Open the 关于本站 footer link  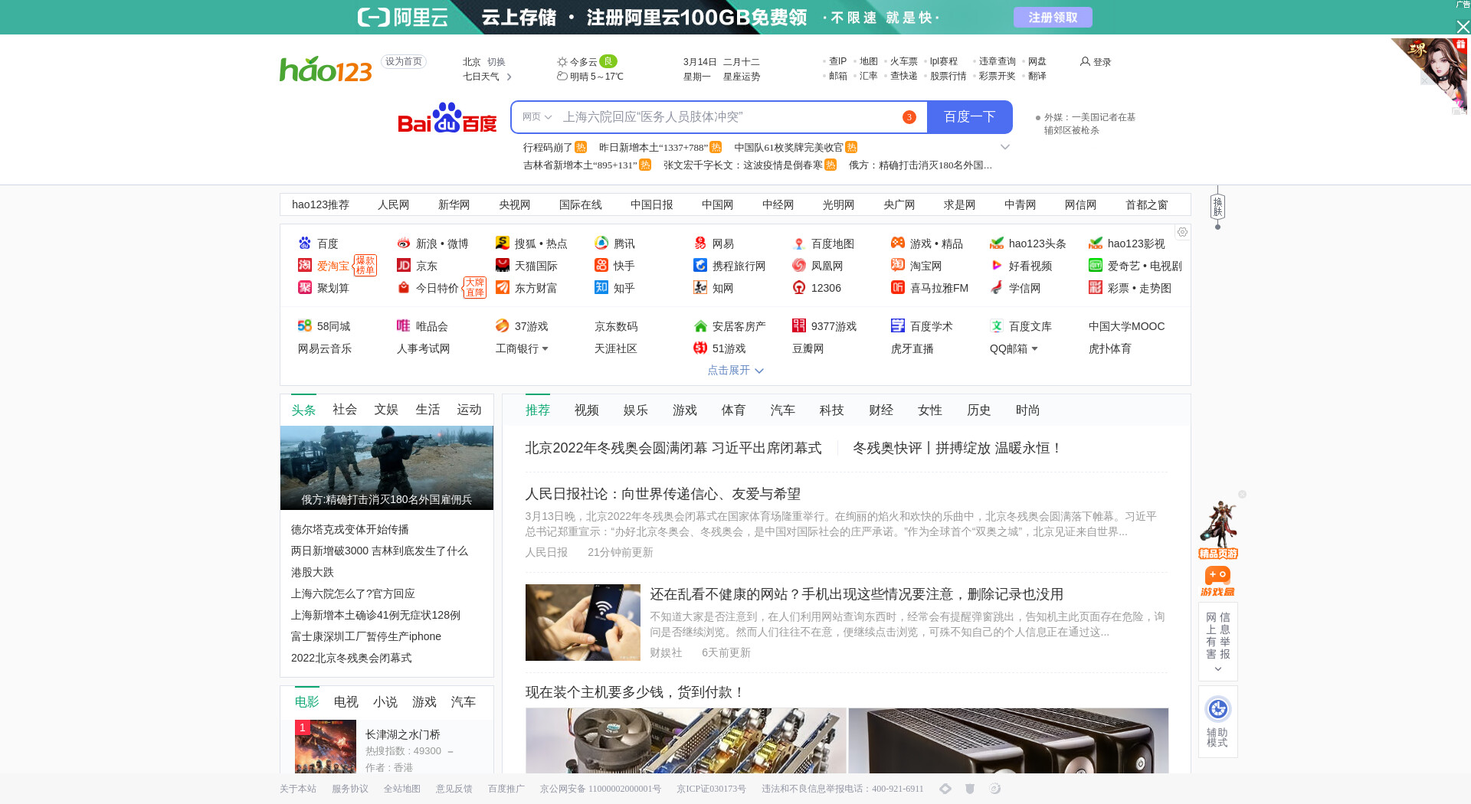coord(298,789)
